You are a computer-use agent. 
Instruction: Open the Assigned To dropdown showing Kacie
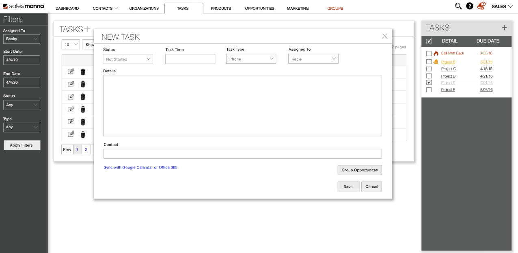click(313, 59)
